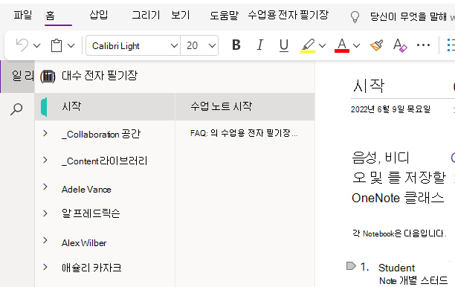Select the Adele Vance label
The width and height of the screenshot is (455, 287).
pos(86,190)
